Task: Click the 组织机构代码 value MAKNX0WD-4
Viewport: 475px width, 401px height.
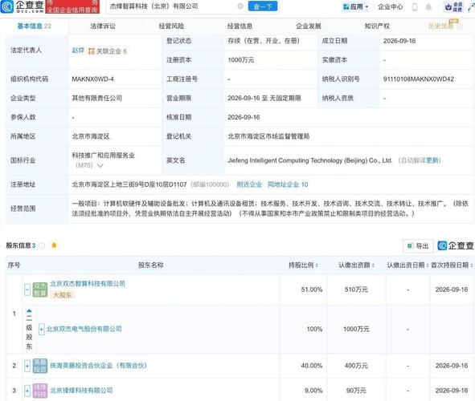Action: pyautogui.click(x=92, y=79)
